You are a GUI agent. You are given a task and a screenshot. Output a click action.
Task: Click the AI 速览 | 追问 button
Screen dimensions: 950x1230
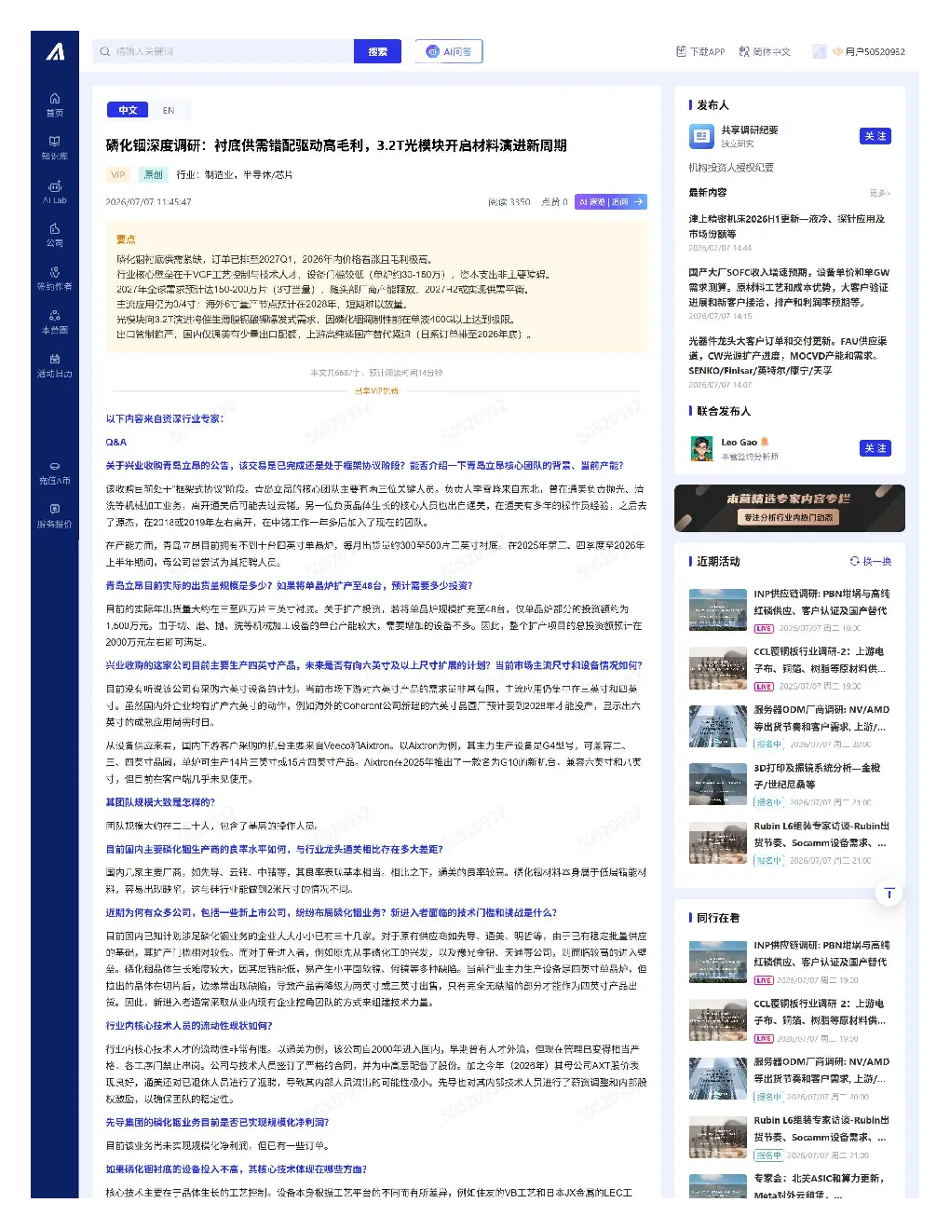[x=611, y=201]
